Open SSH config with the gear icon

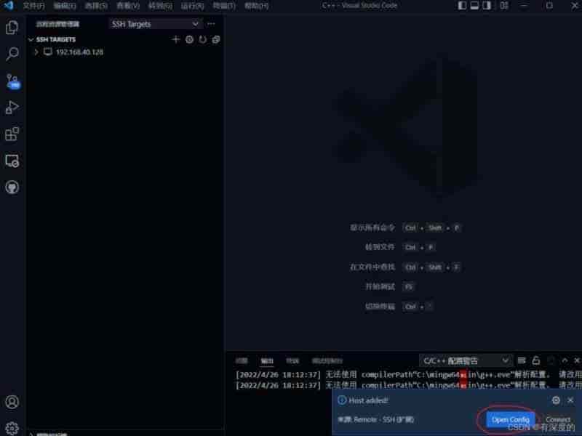tap(189, 39)
